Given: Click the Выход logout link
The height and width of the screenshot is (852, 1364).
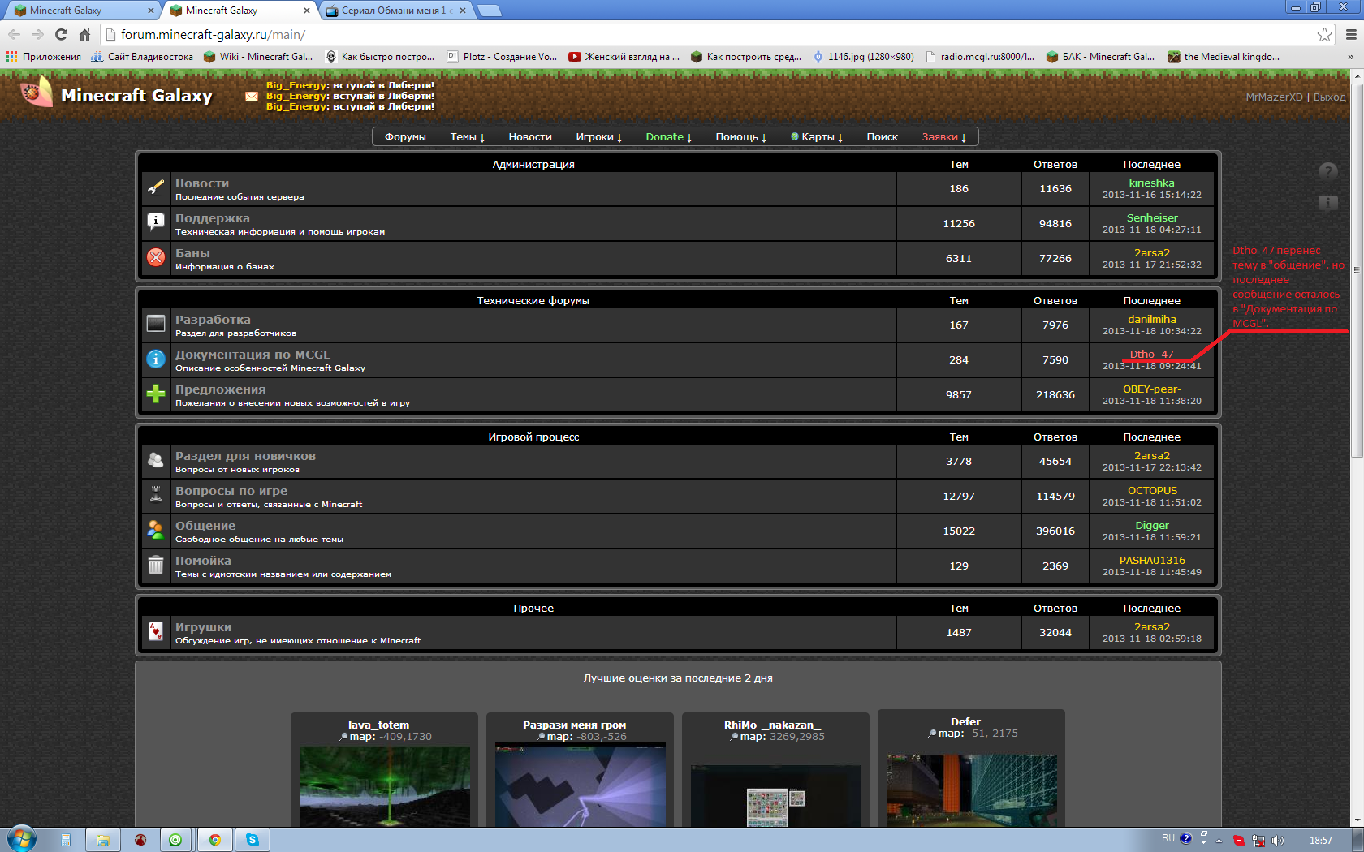Looking at the screenshot, I should coord(1329,97).
